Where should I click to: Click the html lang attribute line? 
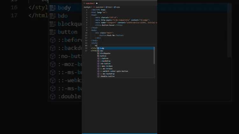click(99, 12)
